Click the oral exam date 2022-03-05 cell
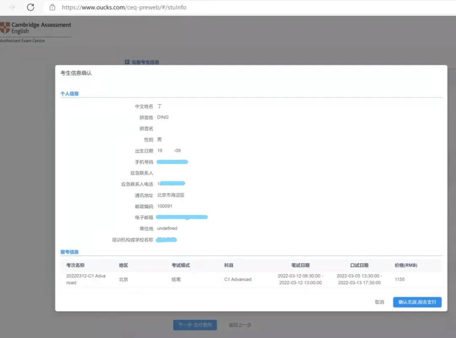This screenshot has width=456, height=338. tap(359, 279)
